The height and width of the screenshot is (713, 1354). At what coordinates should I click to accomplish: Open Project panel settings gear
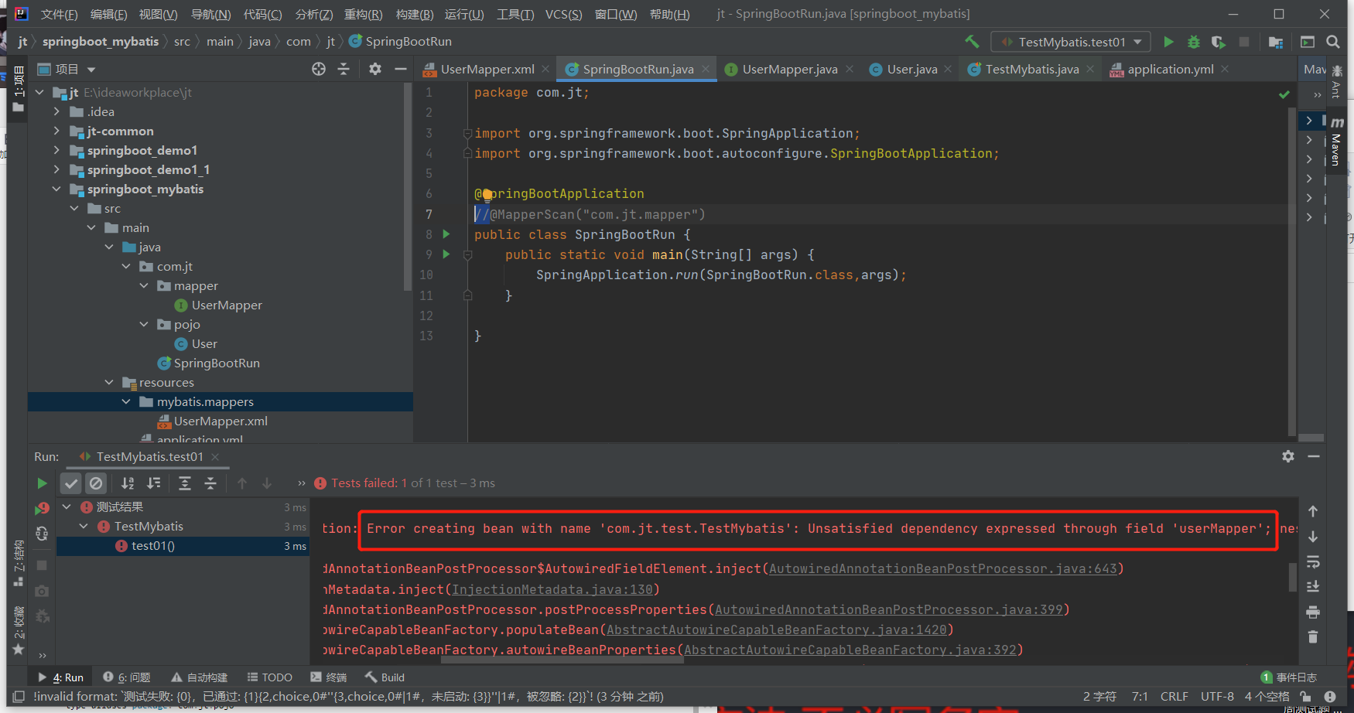tap(375, 69)
